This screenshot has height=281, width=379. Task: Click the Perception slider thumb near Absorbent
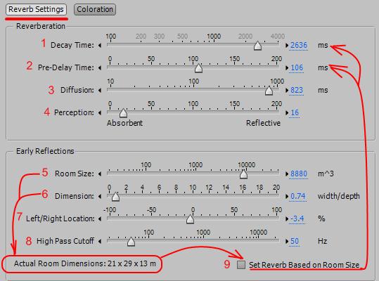point(123,112)
